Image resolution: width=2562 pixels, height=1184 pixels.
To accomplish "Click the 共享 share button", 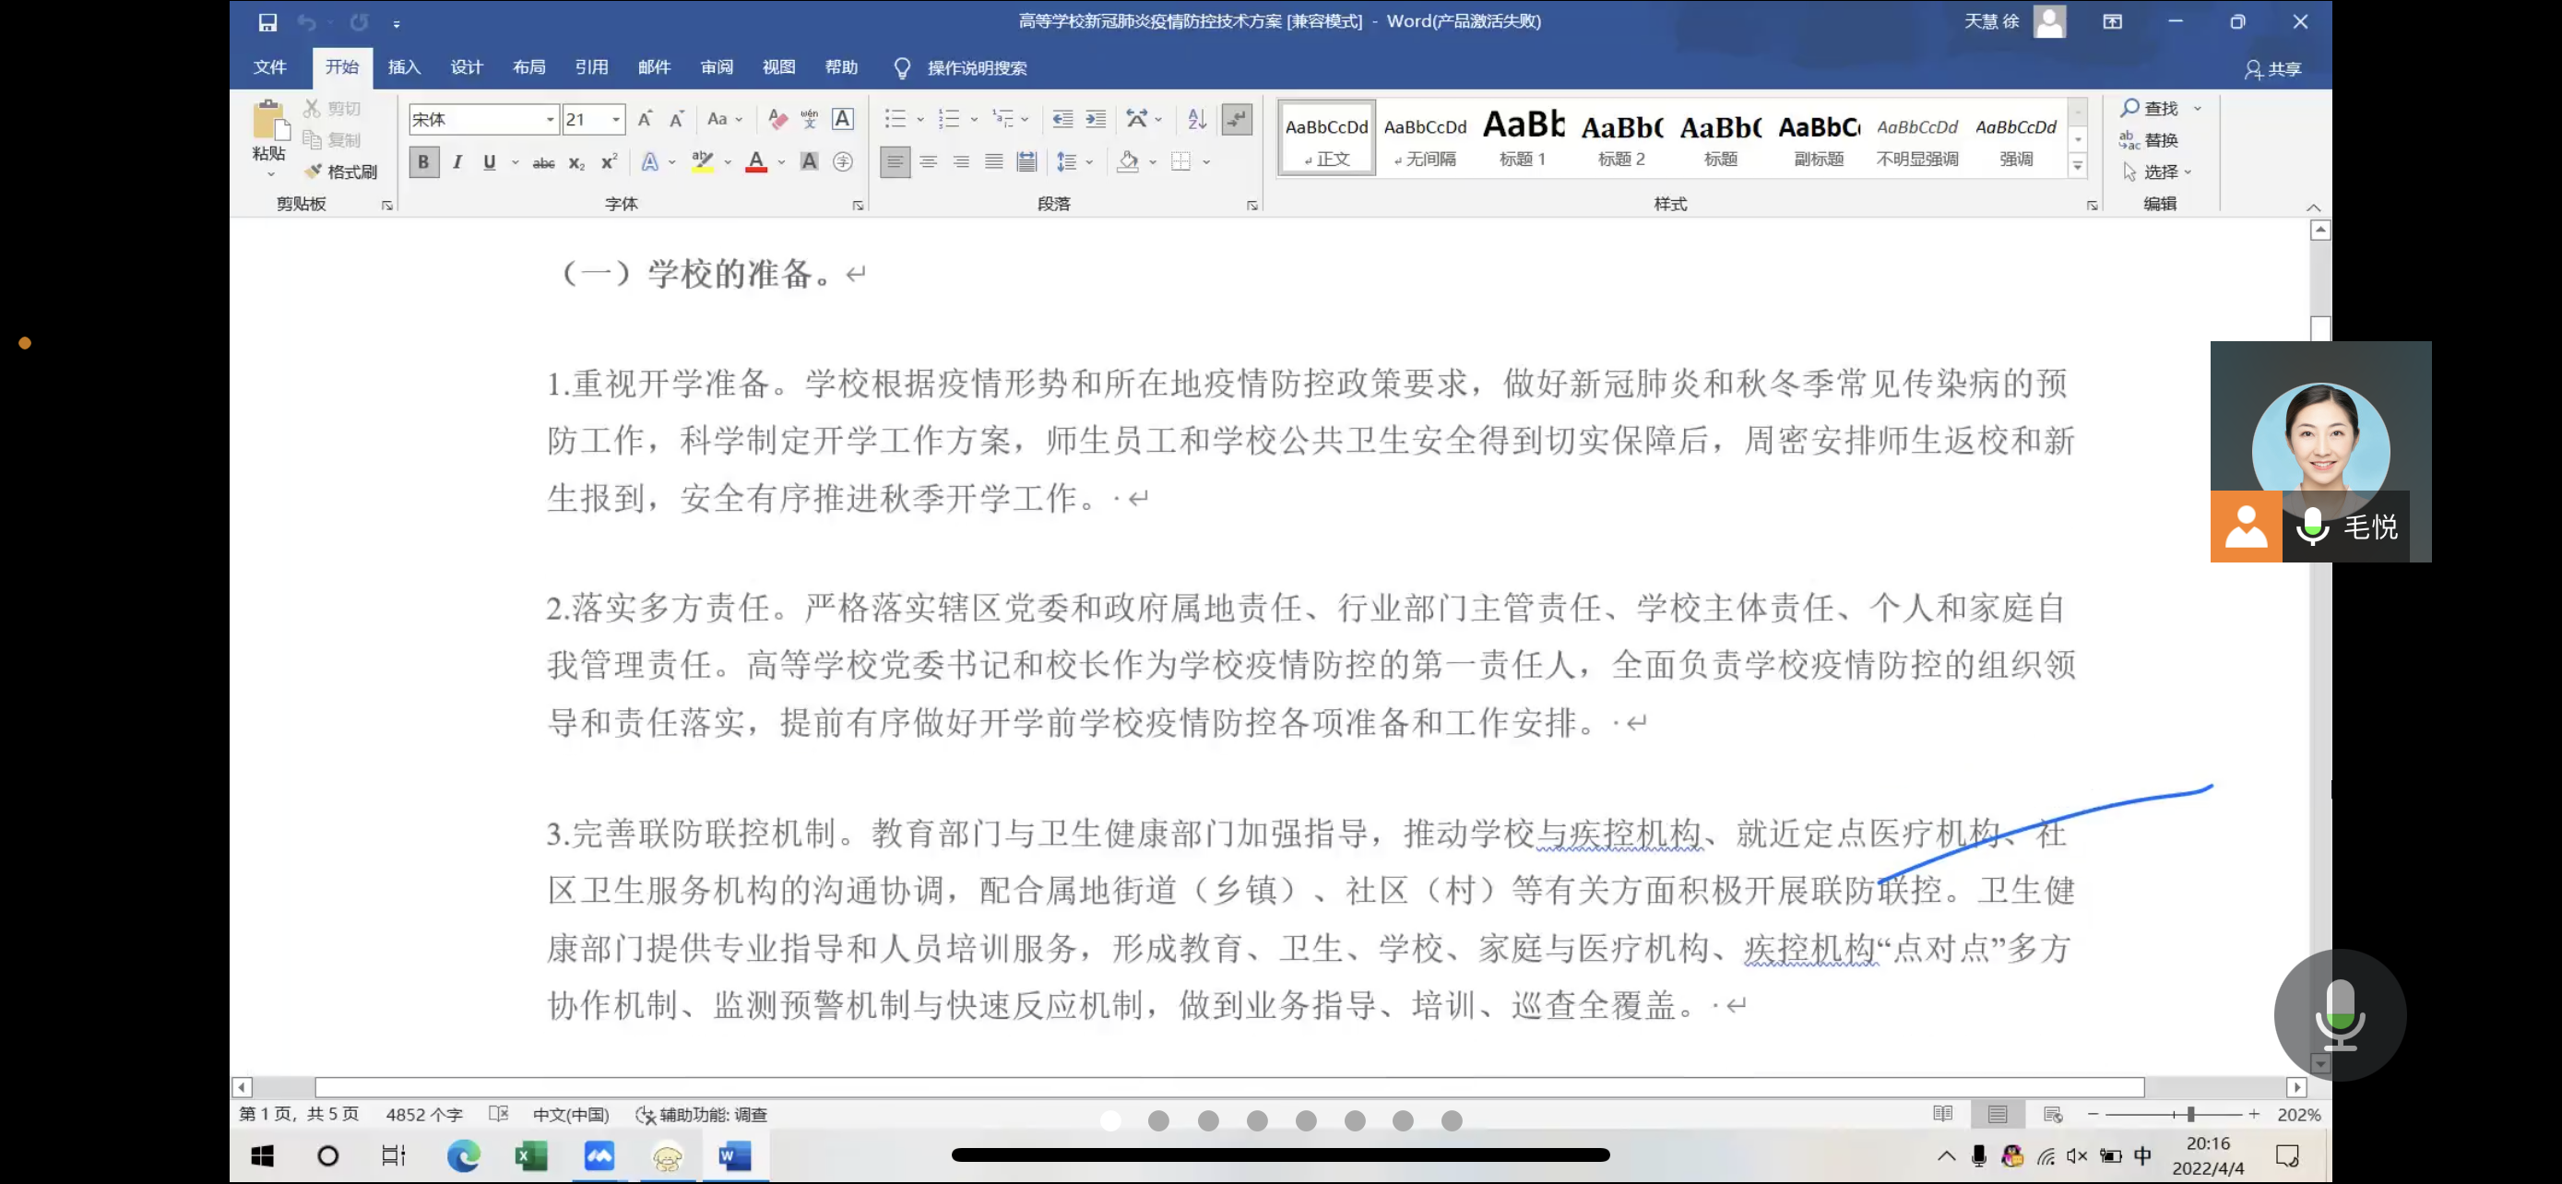I will coord(2273,68).
